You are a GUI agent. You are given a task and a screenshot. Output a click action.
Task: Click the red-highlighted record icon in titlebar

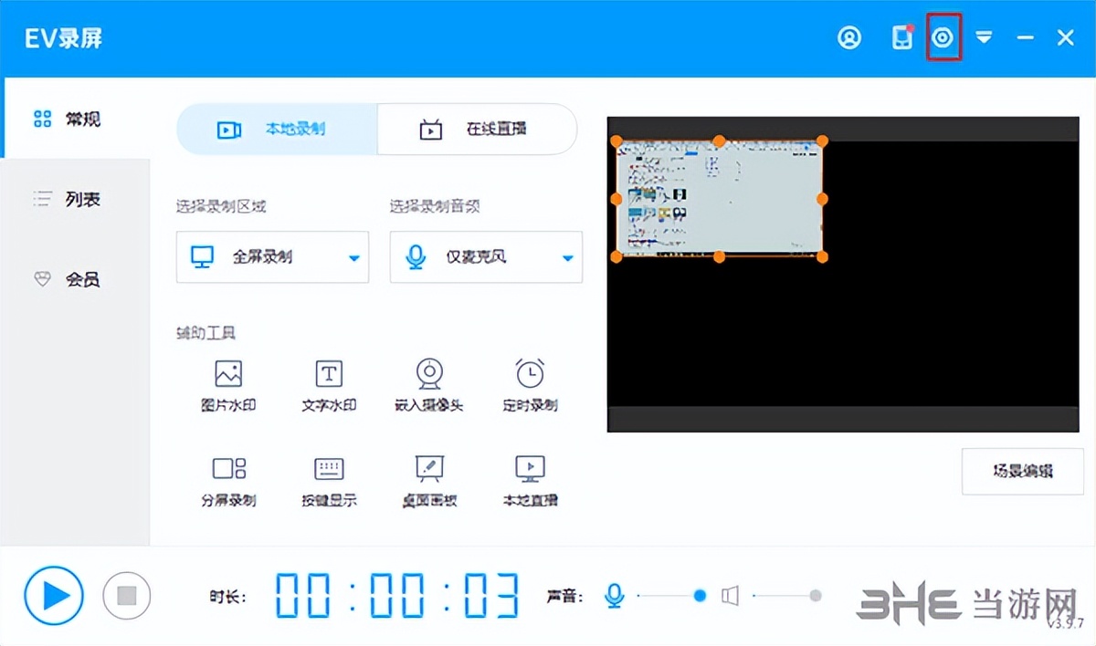(x=944, y=38)
